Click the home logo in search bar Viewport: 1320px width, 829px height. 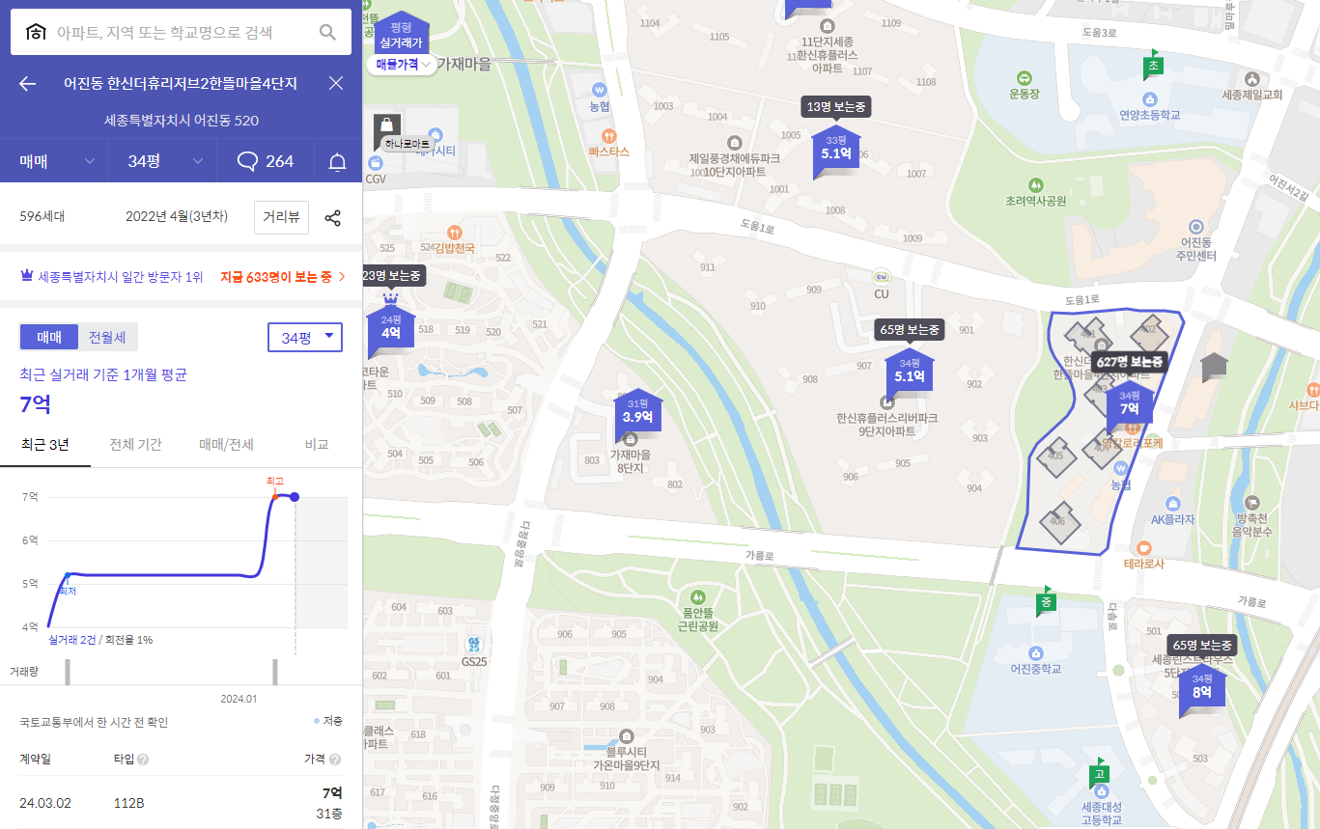pyautogui.click(x=35, y=33)
